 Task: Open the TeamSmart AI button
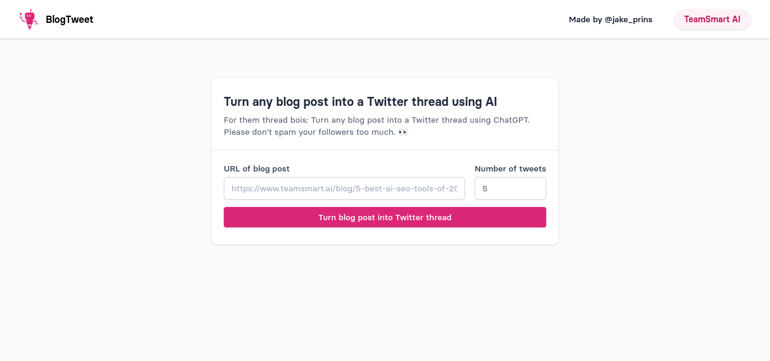(712, 19)
